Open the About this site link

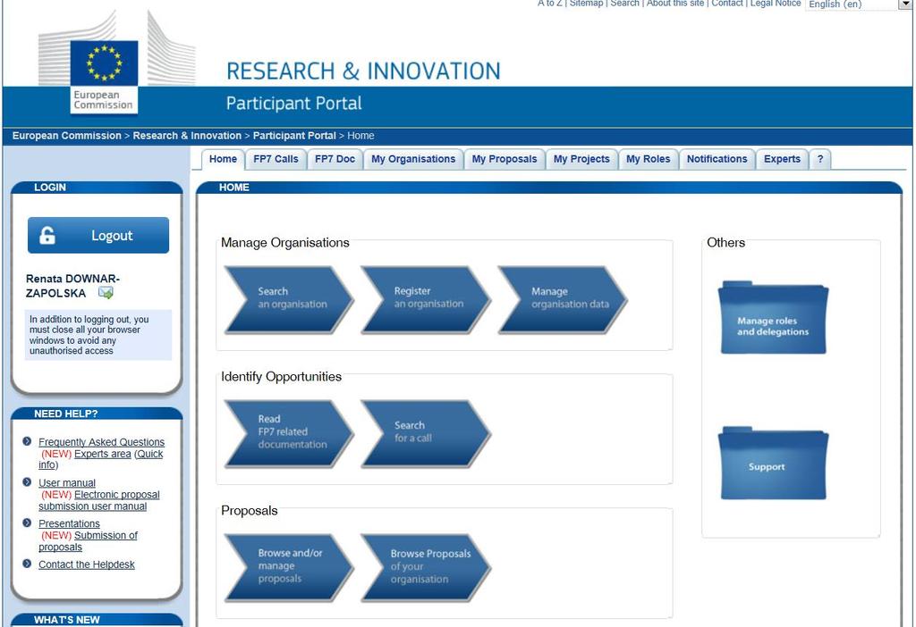tap(675, 4)
